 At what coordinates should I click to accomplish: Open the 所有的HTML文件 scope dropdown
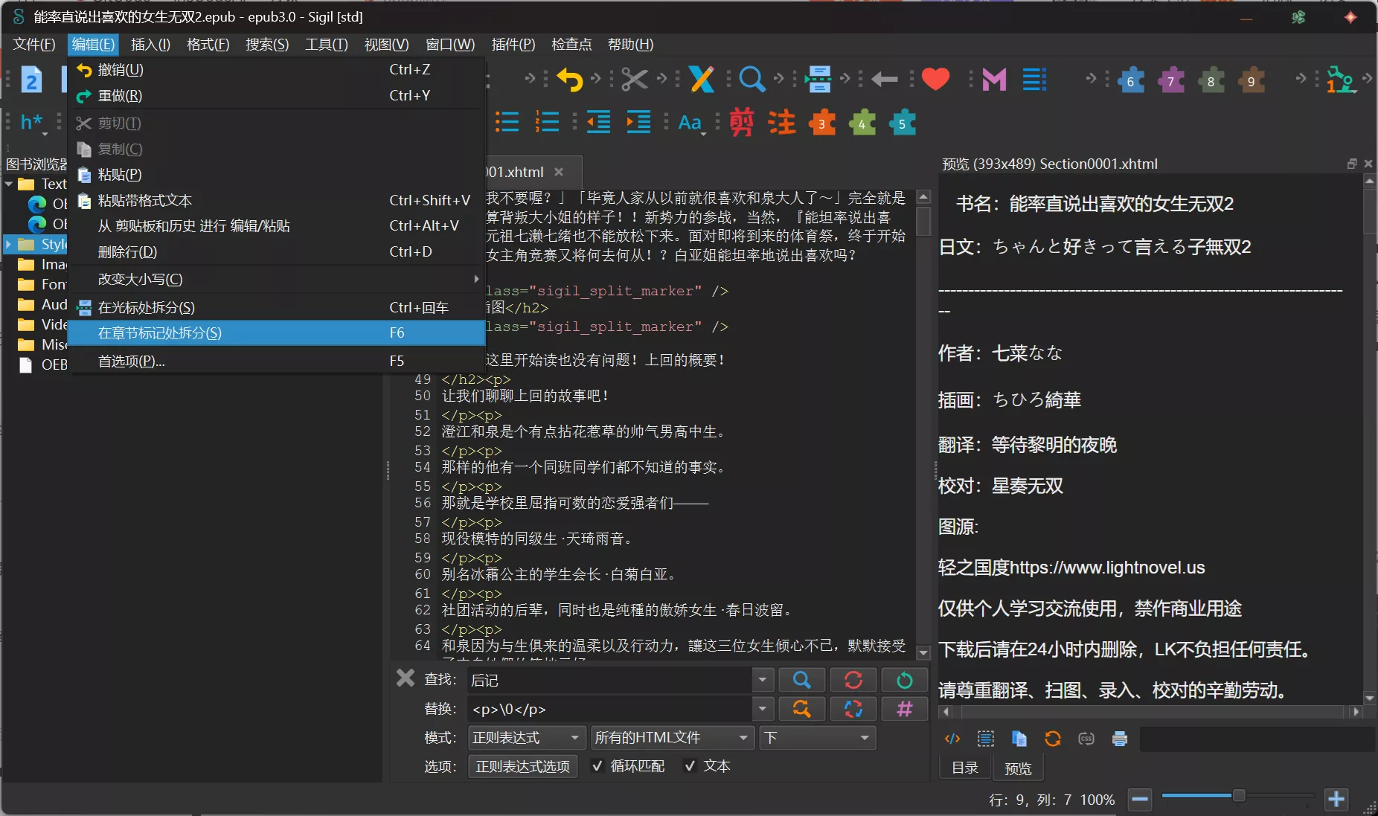click(x=670, y=738)
